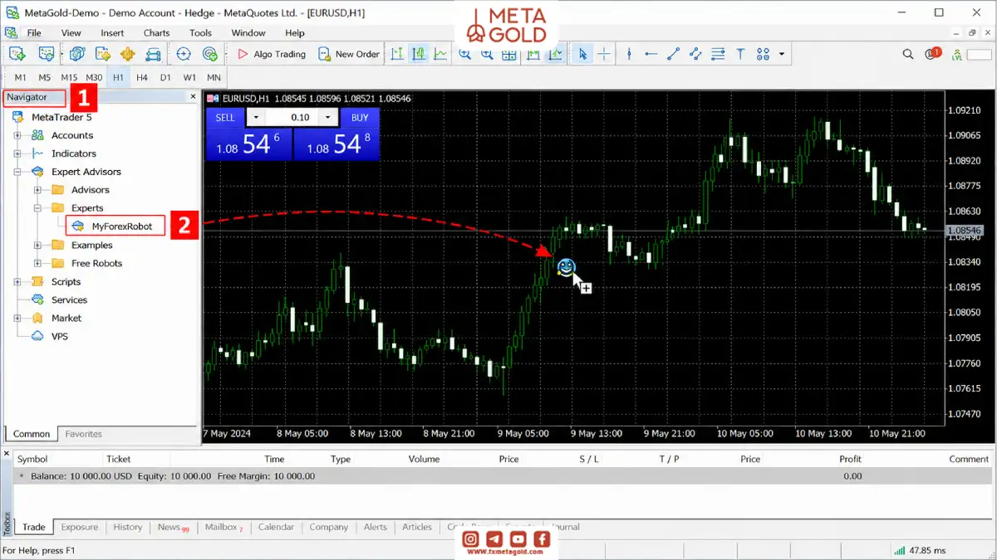Expand the Indicators tree node
Screen dimensions: 997x560
coord(17,153)
